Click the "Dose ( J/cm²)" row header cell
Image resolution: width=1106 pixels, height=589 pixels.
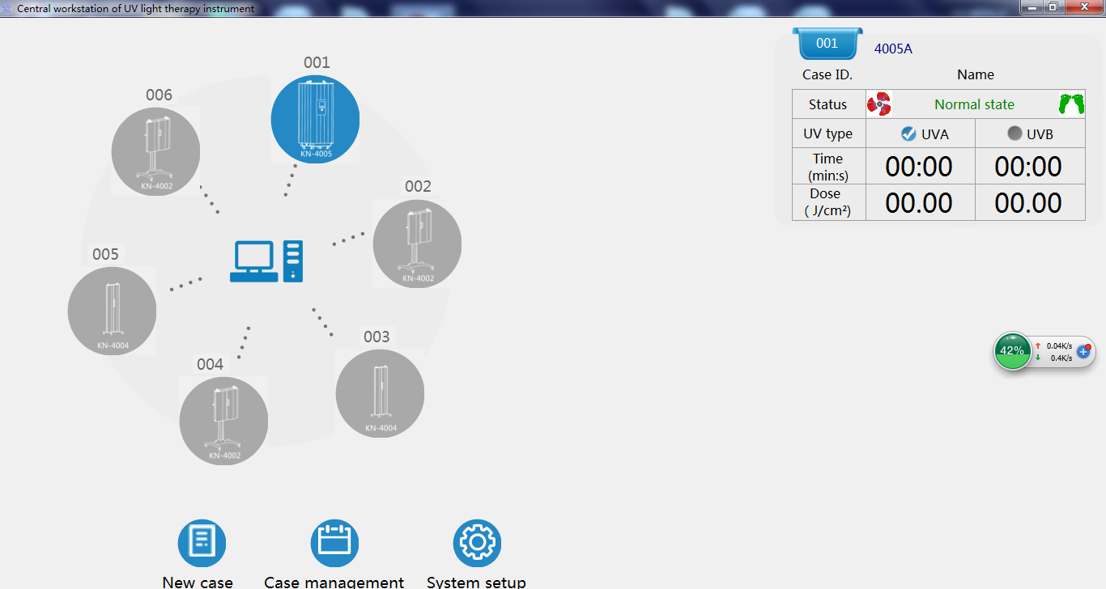click(828, 202)
